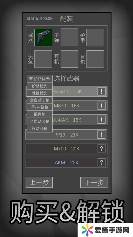Select the empty 背包 backpack slot
This screenshot has width=133, height=237.
point(95,59)
